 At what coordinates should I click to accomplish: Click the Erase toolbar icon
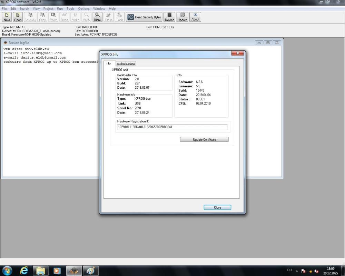pyautogui.click(x=109, y=17)
